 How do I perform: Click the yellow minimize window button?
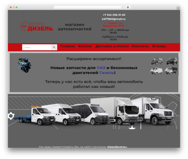pos(14,8)
